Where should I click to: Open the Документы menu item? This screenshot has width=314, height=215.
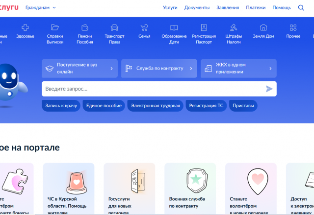pyautogui.click(x=197, y=8)
